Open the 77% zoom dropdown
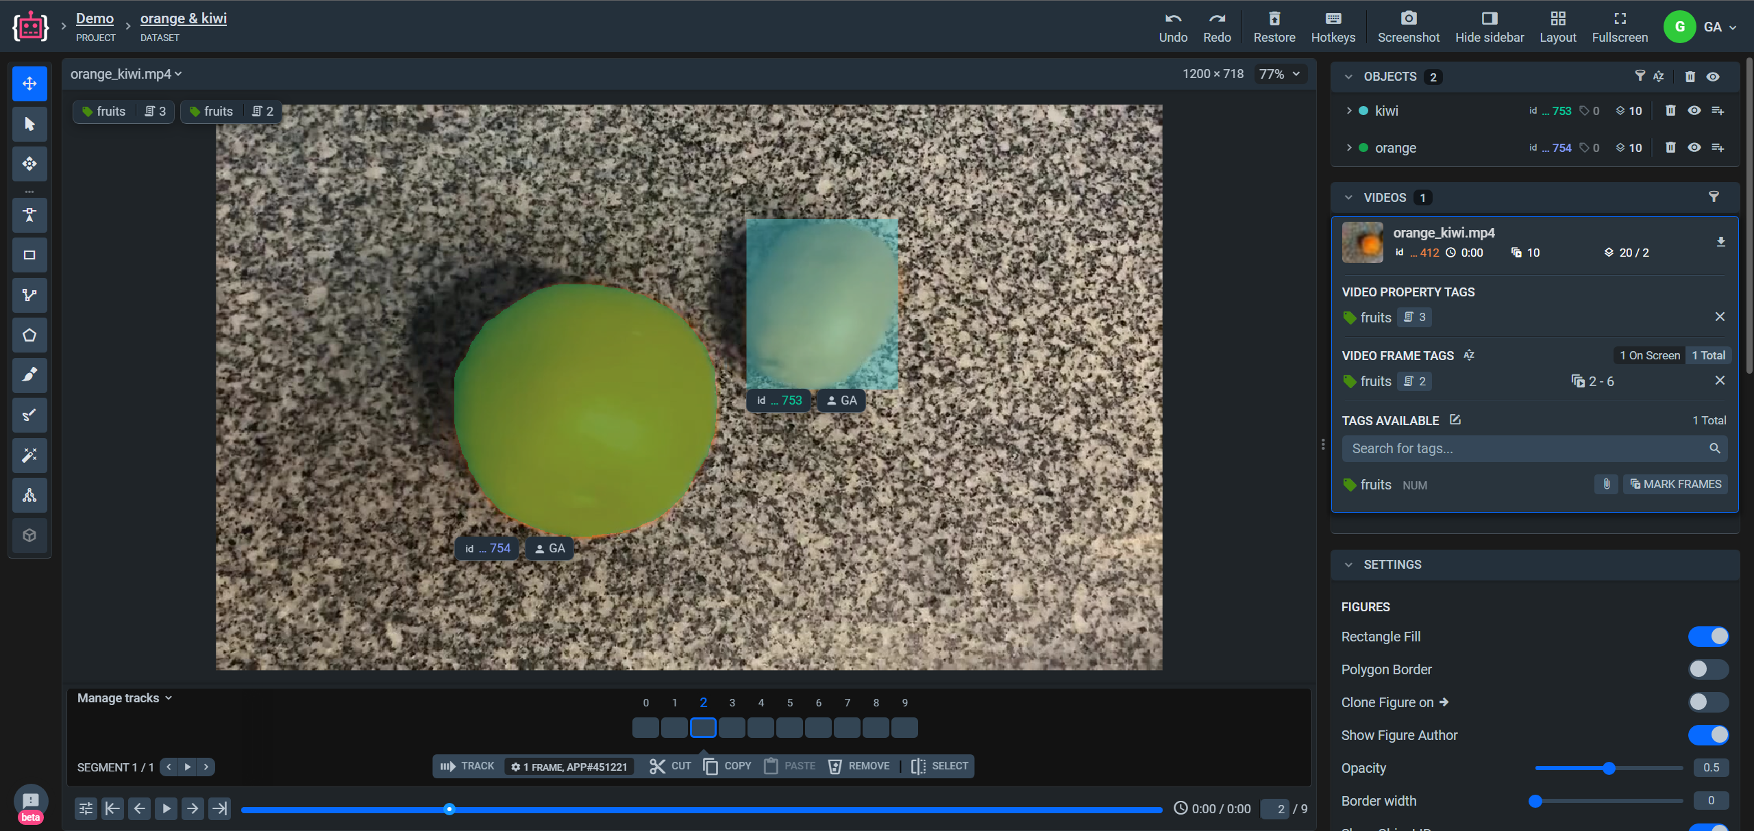This screenshot has width=1754, height=831. pos(1280,74)
